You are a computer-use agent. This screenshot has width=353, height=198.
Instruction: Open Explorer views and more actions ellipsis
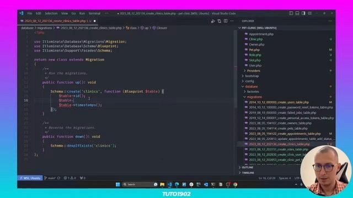(x=330, y=21)
